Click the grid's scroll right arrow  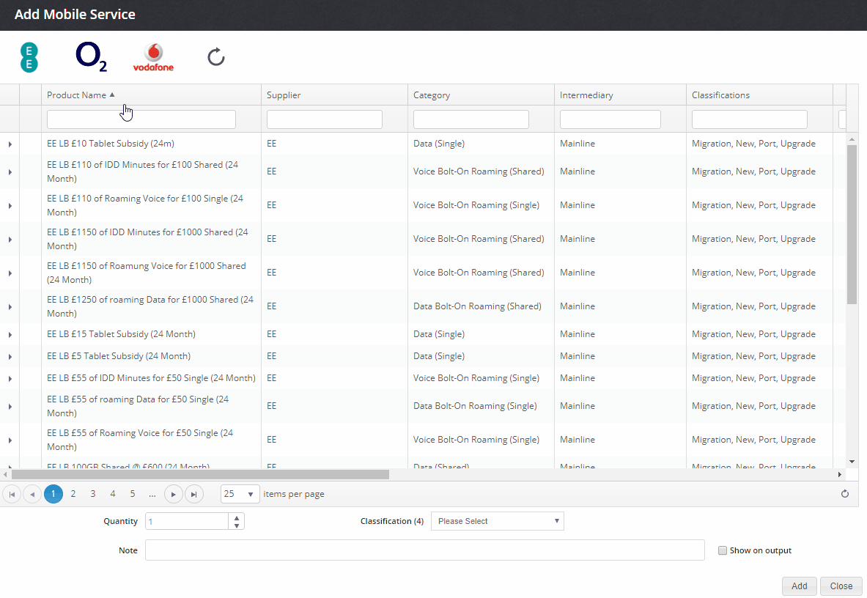tap(840, 475)
